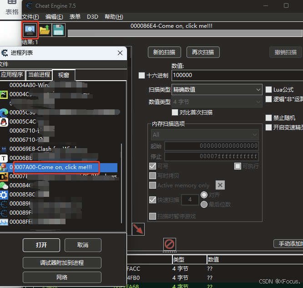Open the 文件(F) menu
303x288 pixels.
[x=30, y=17]
